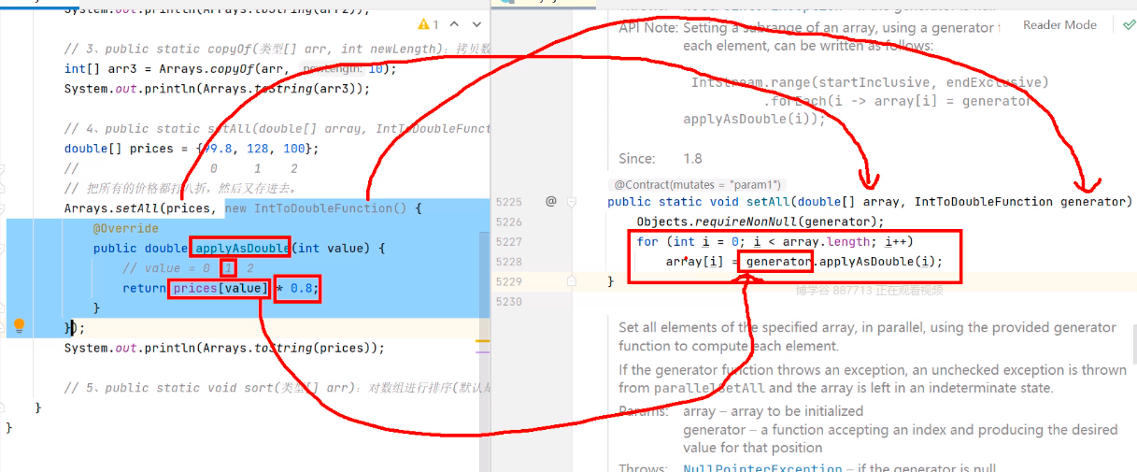Click the yellow lightbulb quick-fix icon

point(19,326)
